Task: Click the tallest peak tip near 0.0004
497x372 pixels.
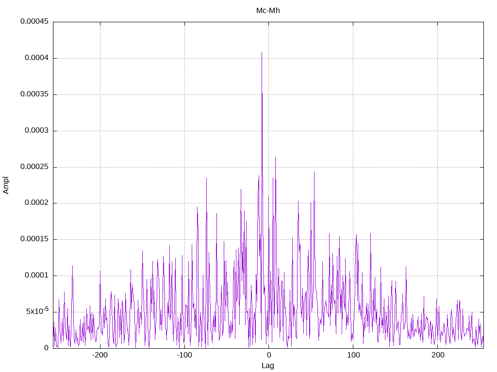Action: click(x=262, y=53)
